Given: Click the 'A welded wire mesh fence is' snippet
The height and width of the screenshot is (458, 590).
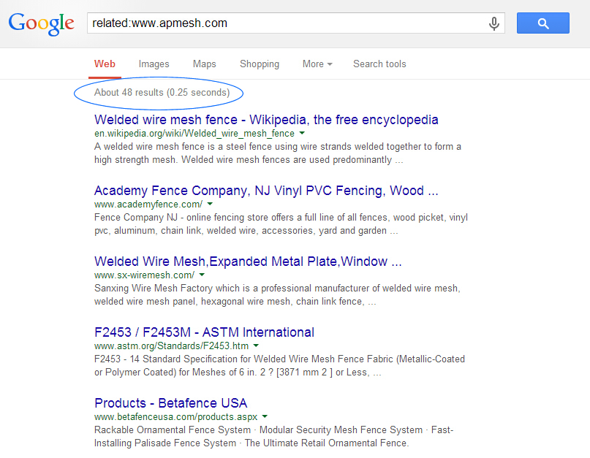Looking at the screenshot, I should click(x=278, y=153).
